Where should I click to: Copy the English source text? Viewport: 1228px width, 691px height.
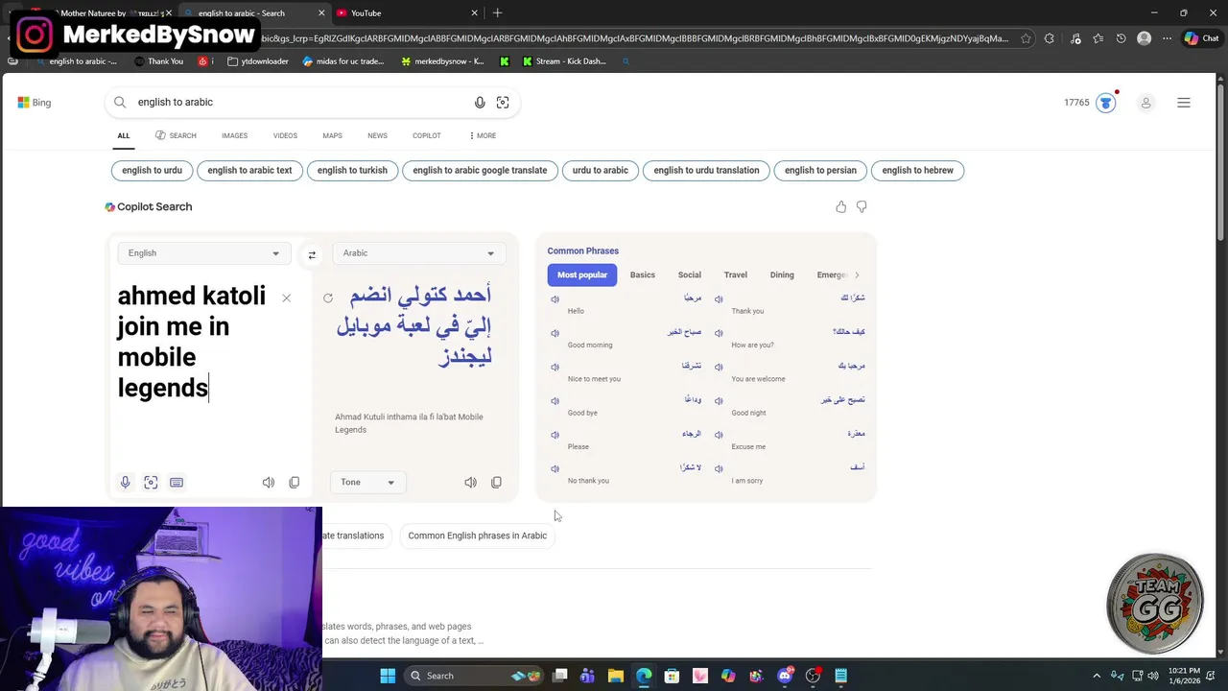295,482
